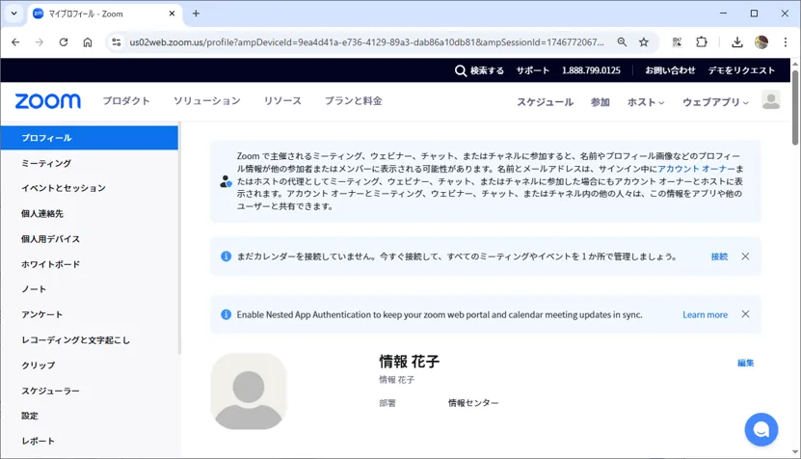Bookmark this page with star icon

coord(644,42)
